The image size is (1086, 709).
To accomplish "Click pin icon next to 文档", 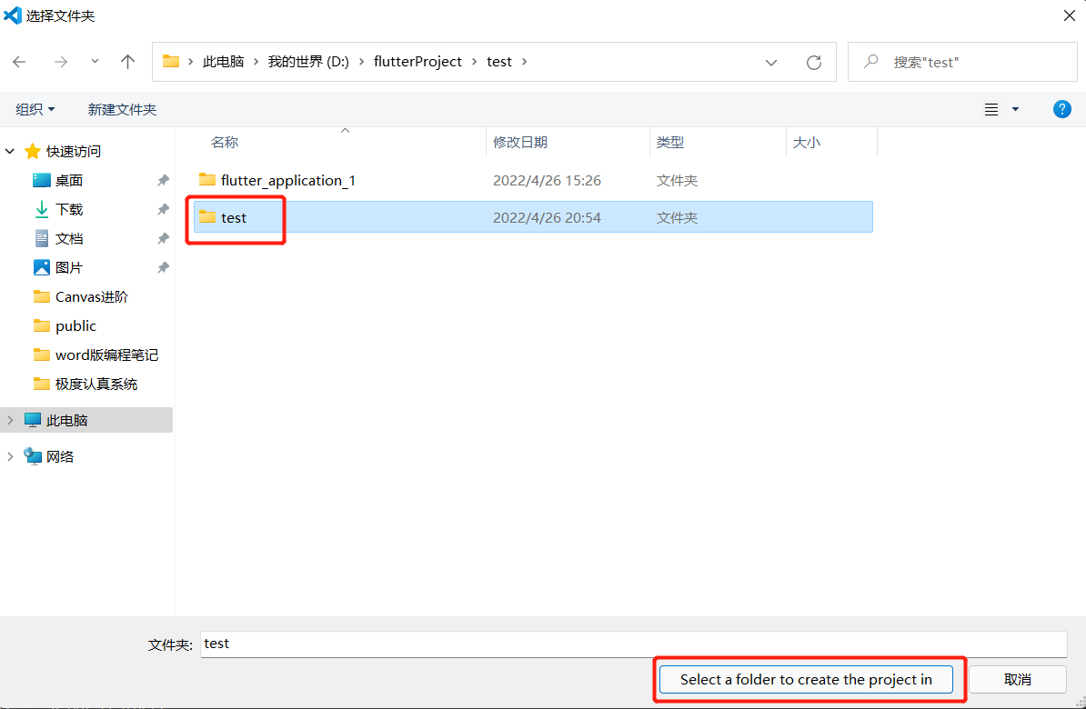I will pos(163,238).
